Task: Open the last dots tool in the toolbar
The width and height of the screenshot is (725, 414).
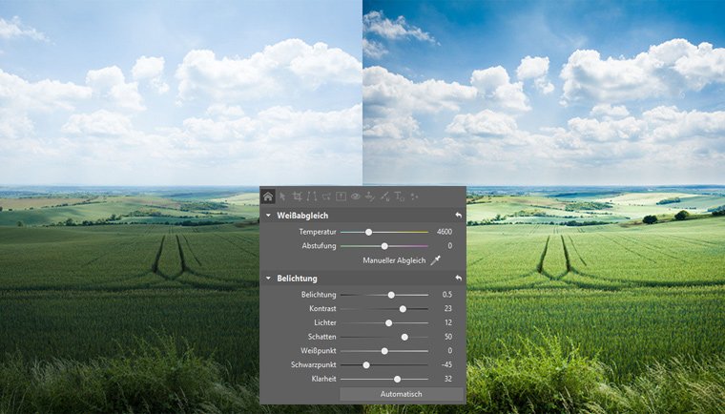Action: [x=414, y=197]
